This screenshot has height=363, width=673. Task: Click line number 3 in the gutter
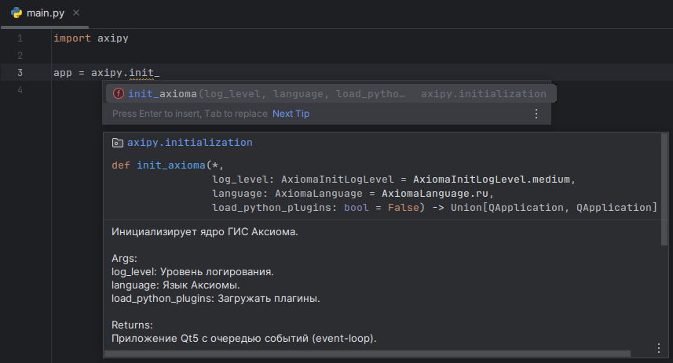[x=20, y=73]
